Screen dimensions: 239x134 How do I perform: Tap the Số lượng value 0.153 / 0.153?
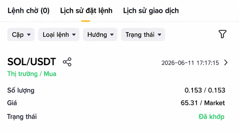(205, 90)
